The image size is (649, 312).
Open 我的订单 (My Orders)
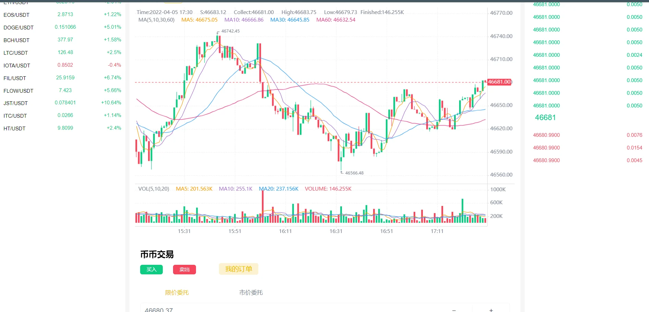pyautogui.click(x=238, y=269)
